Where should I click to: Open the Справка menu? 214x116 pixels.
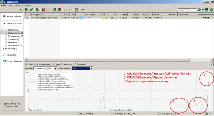coord(26,5)
